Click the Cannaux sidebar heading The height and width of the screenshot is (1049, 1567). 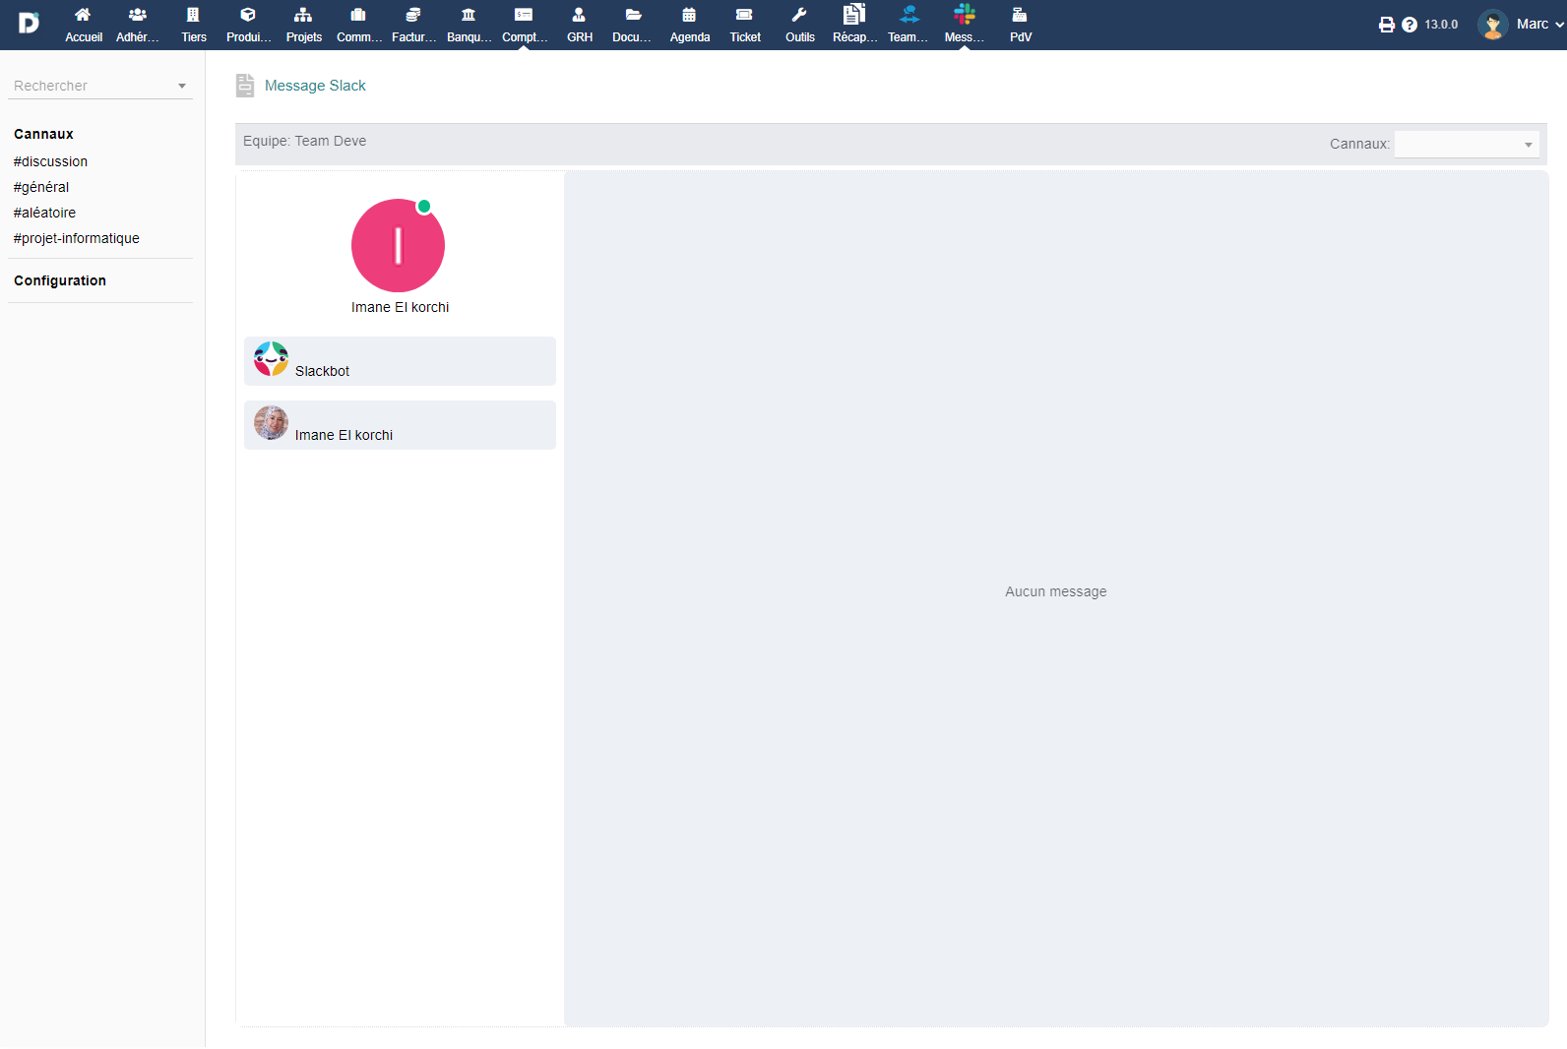(43, 134)
